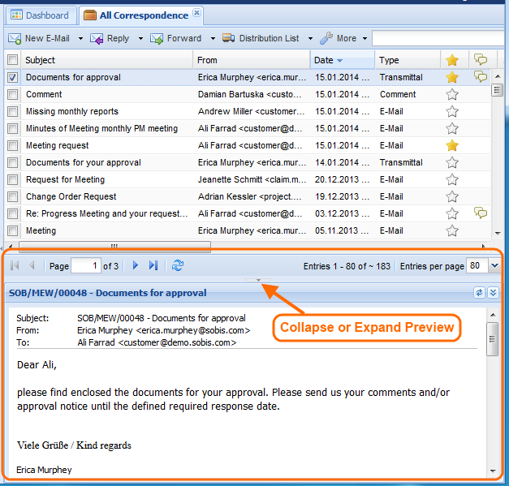Remove the star from Meeting request row

[x=452, y=145]
